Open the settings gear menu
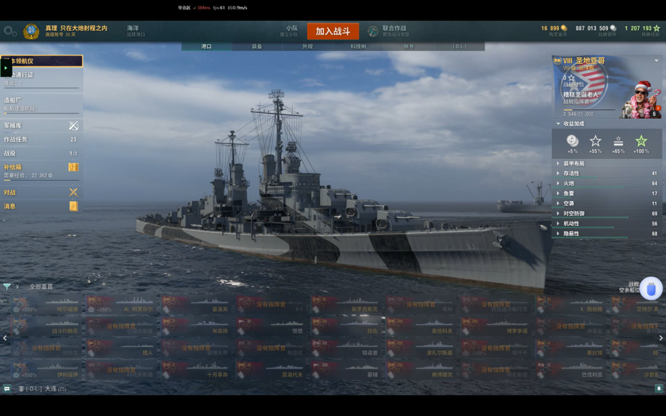Viewport: 666px width, 416px height. point(9,31)
